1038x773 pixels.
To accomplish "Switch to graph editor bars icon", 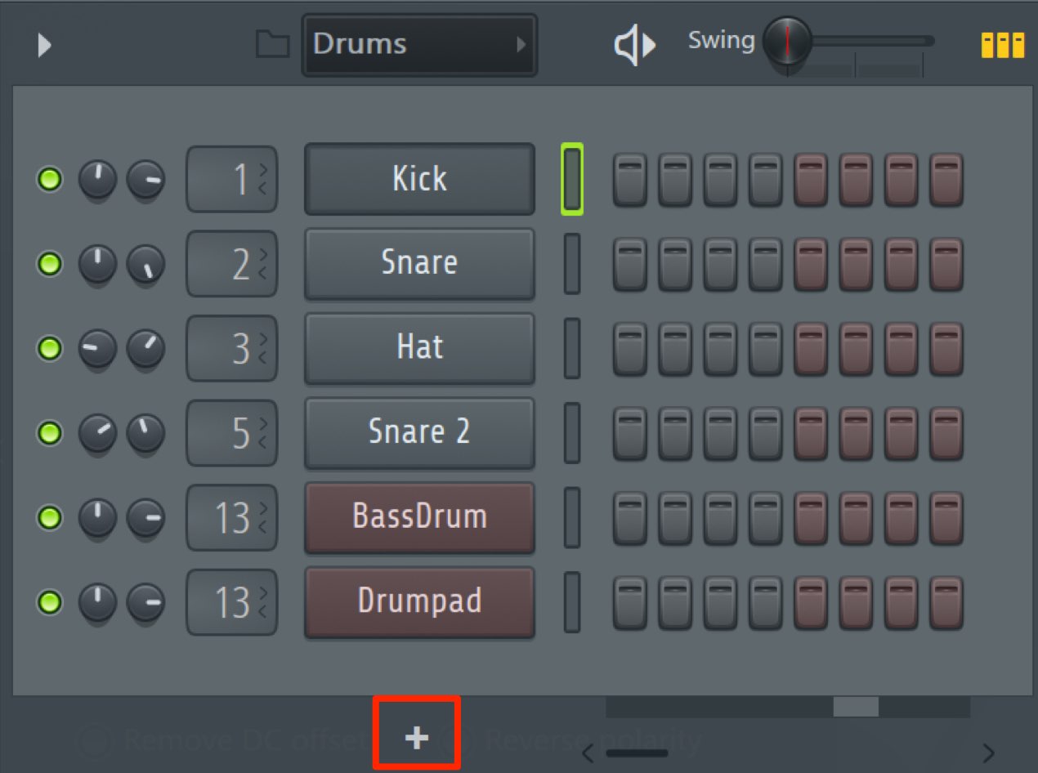I will (1003, 45).
